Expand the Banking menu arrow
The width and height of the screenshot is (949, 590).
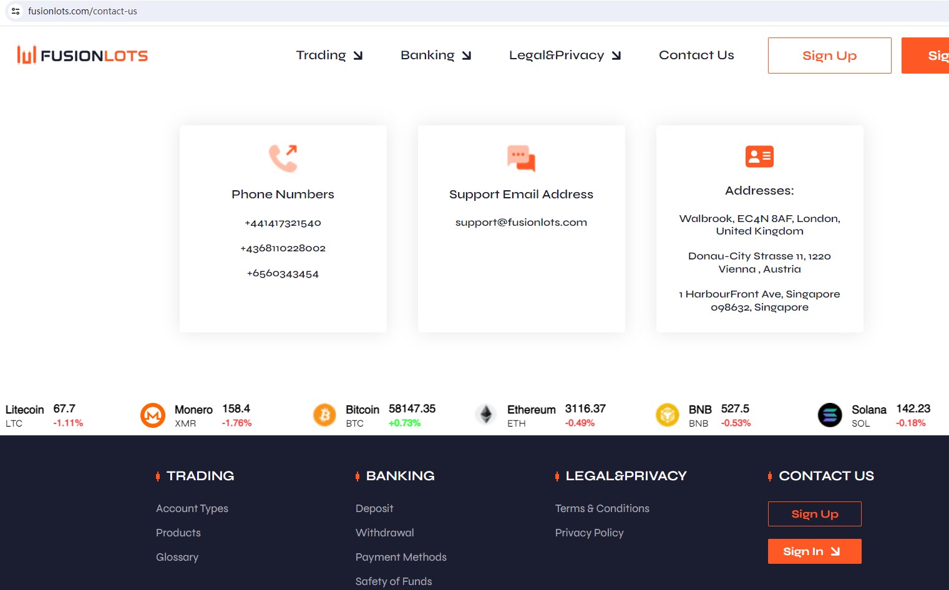467,56
